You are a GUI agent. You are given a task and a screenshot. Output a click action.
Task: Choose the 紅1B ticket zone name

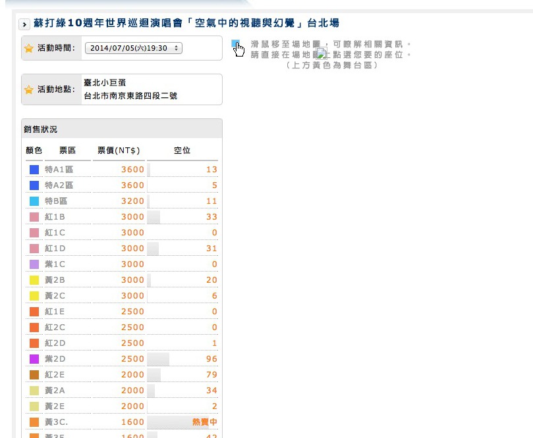pyautogui.click(x=55, y=217)
